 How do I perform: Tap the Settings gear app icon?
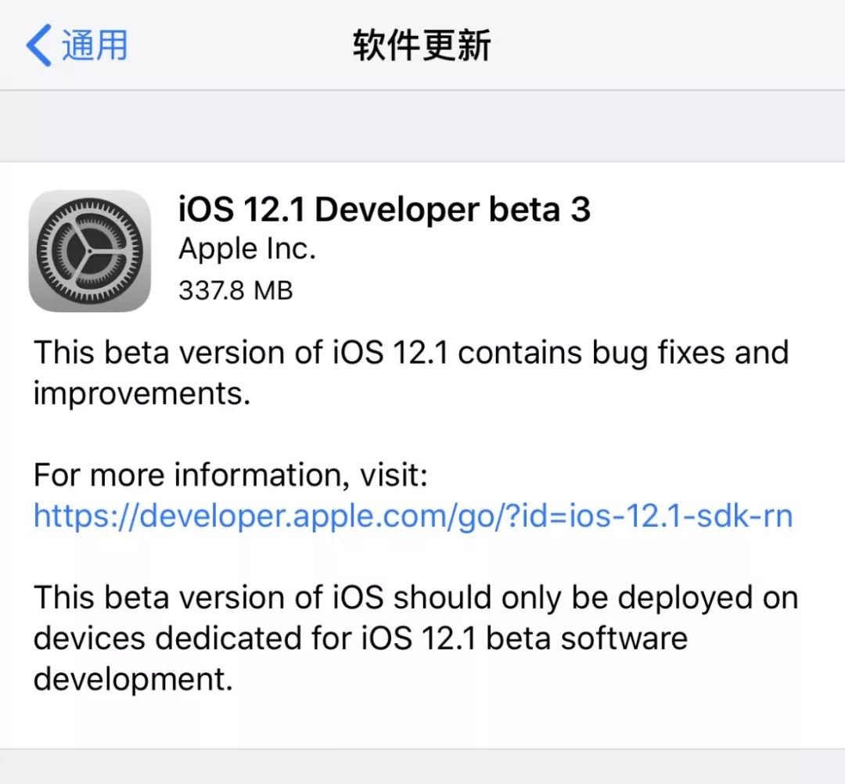click(x=90, y=251)
